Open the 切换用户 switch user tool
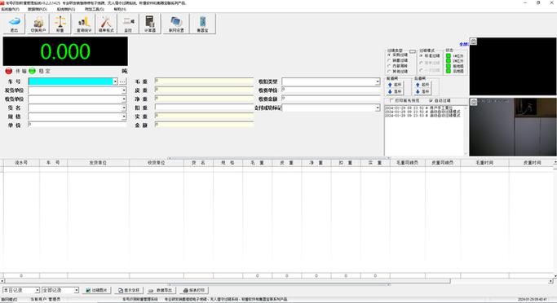This screenshot has width=557, height=303. pyautogui.click(x=38, y=24)
